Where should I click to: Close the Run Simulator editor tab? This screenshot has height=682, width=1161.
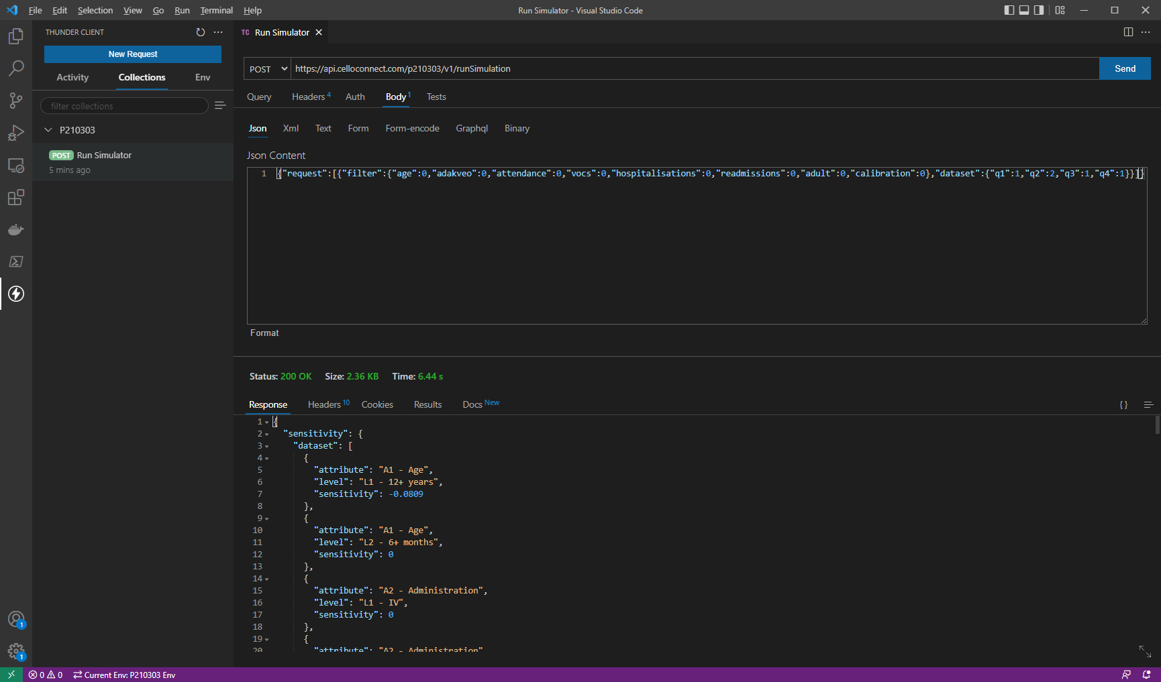pyautogui.click(x=319, y=32)
